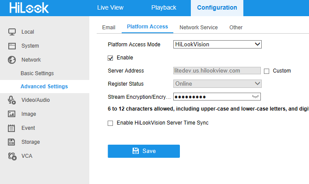The height and width of the screenshot is (184, 309).
Task: Open Basic Settings under Network
Action: click(37, 73)
